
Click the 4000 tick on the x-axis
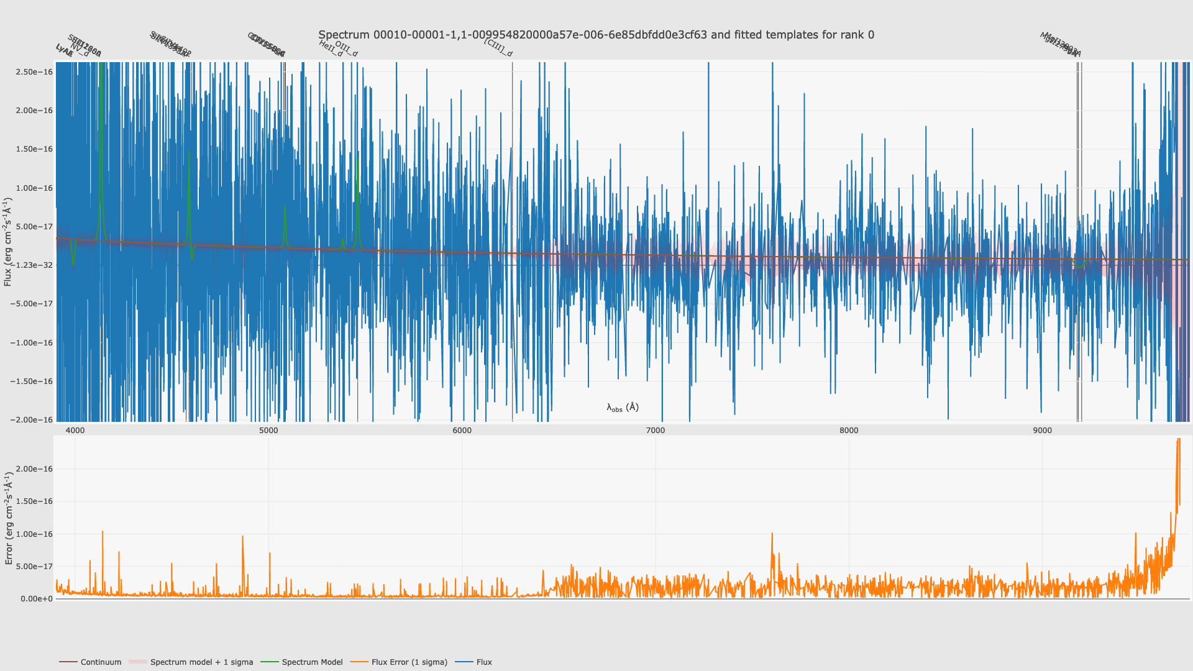(75, 431)
